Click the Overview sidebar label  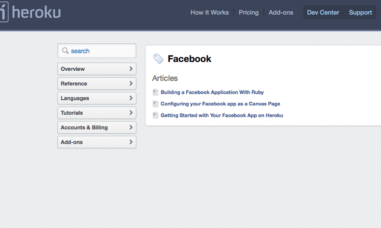coord(73,69)
